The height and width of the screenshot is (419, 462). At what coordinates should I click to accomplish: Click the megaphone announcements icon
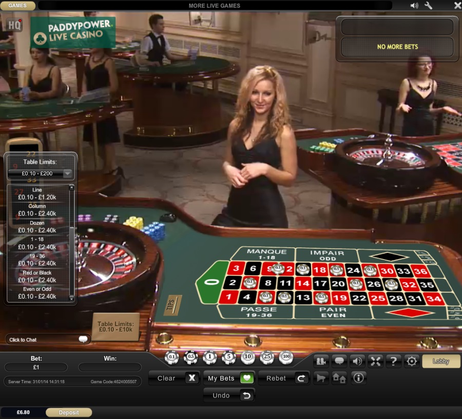[x=321, y=378]
